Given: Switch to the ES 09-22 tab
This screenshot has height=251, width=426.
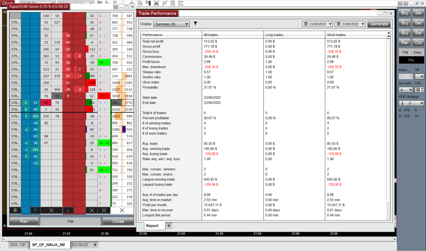Looking at the screenshot, I should (80, 245).
